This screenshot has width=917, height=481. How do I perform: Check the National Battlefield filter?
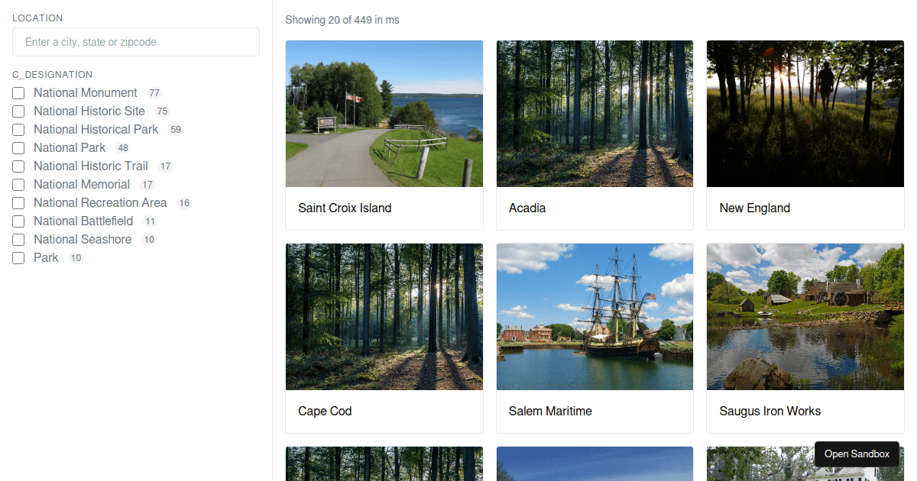18,221
